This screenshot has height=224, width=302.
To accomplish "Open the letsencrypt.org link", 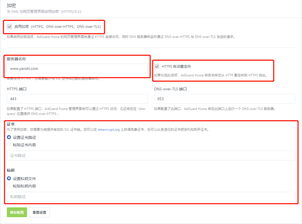I will (109, 130).
